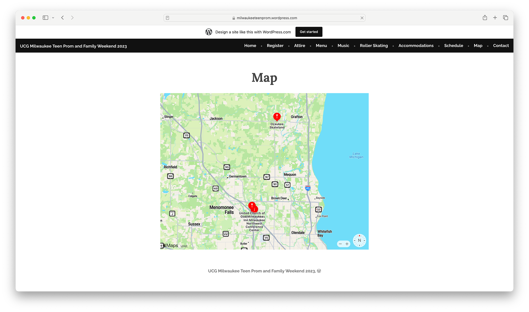The image size is (529, 312).
Task: Go forward with the forward arrow
Action: pos(72,18)
